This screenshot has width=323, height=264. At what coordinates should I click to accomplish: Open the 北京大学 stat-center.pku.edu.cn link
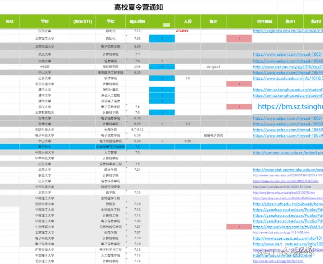tap(287, 170)
